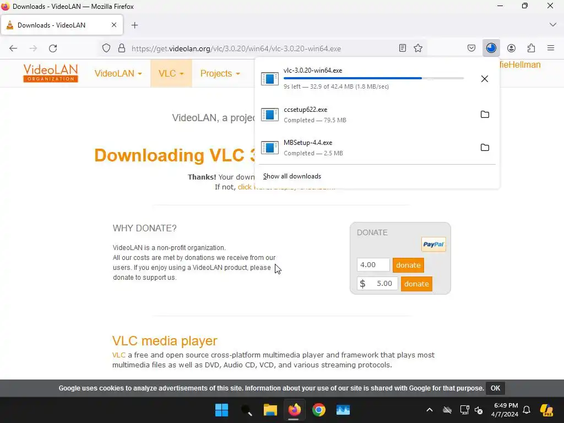564x423 pixels.
Task: Click Show all downloads
Action: [292, 176]
